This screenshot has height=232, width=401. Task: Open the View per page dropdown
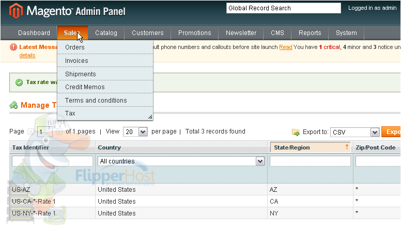tap(135, 131)
